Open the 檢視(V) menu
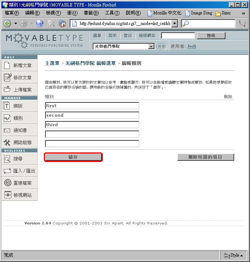Screen dimensions: 250x262 (53, 13)
